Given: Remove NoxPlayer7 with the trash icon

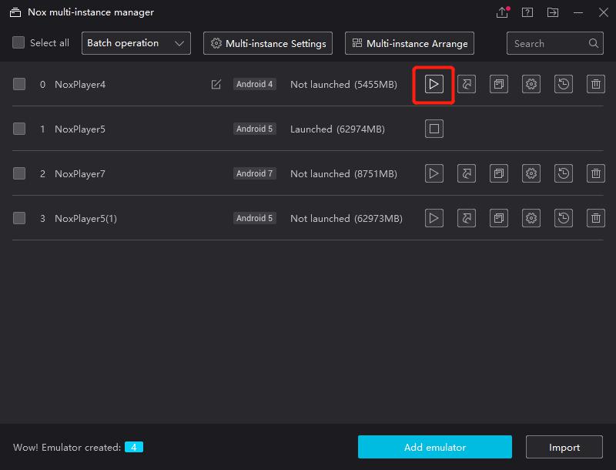Looking at the screenshot, I should click(x=595, y=173).
